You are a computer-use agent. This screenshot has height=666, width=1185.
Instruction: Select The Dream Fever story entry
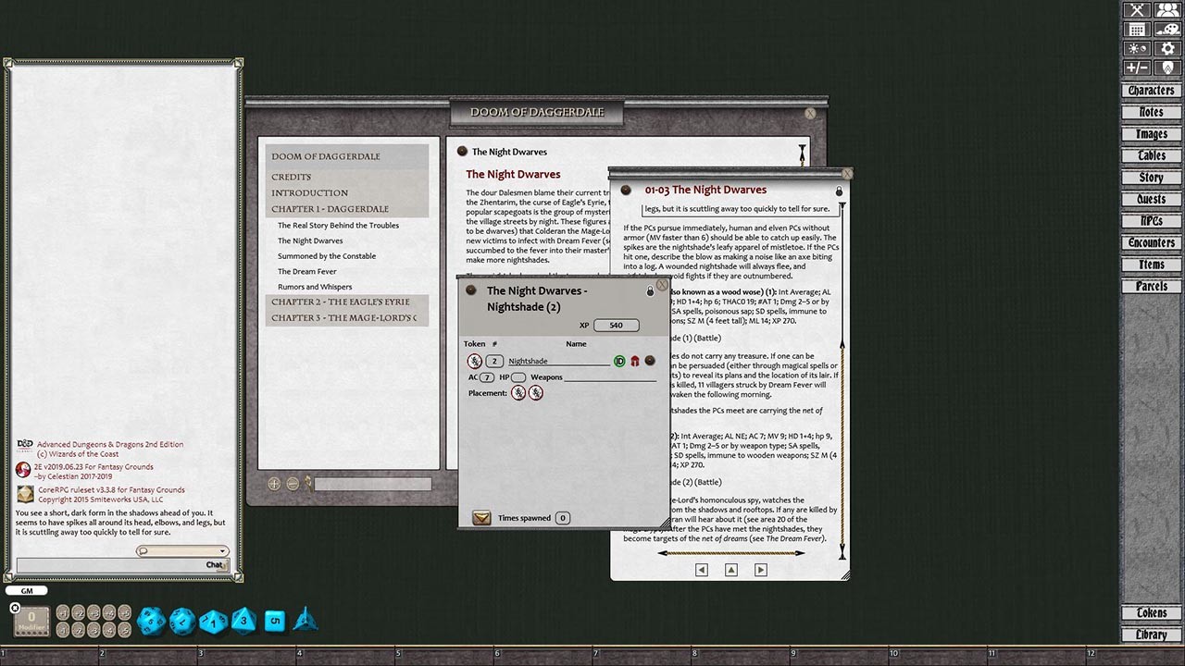[x=306, y=271]
